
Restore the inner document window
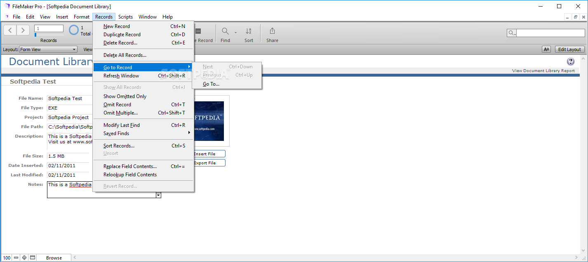tap(576, 17)
